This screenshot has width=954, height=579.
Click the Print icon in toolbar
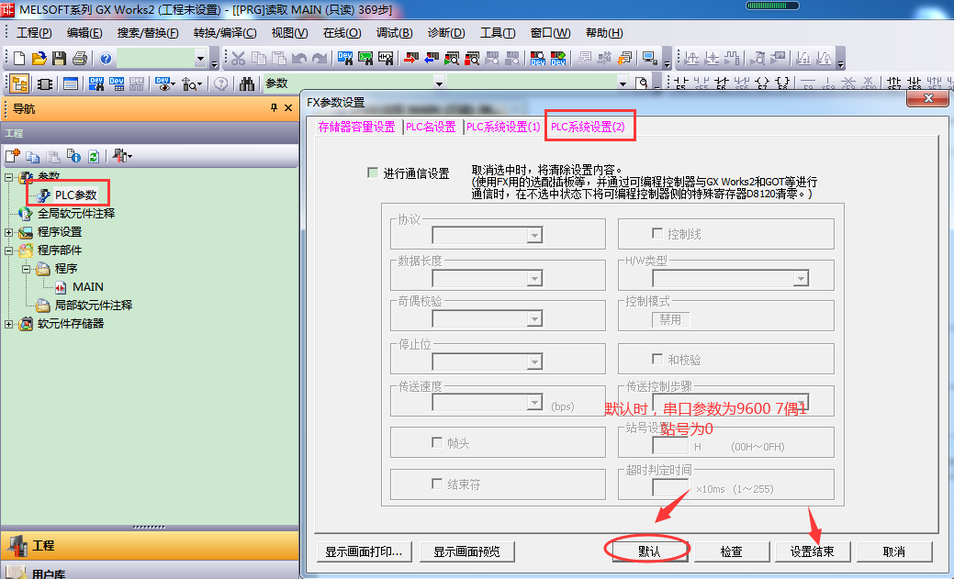80,59
